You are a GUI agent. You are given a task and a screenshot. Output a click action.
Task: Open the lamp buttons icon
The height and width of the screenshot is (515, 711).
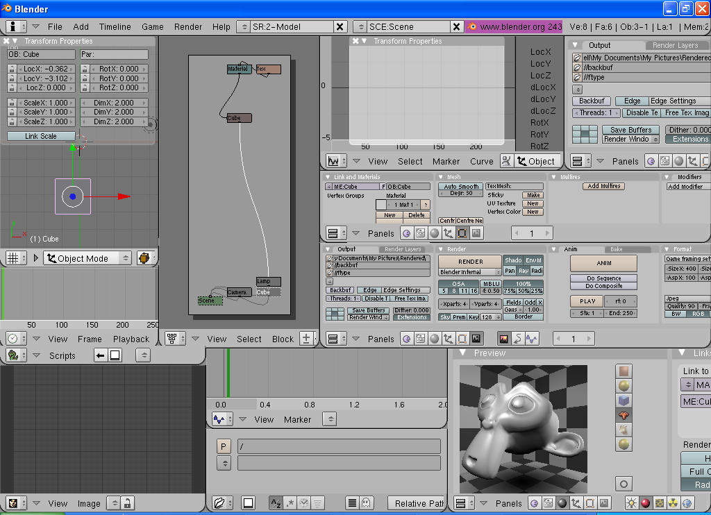tap(632, 503)
